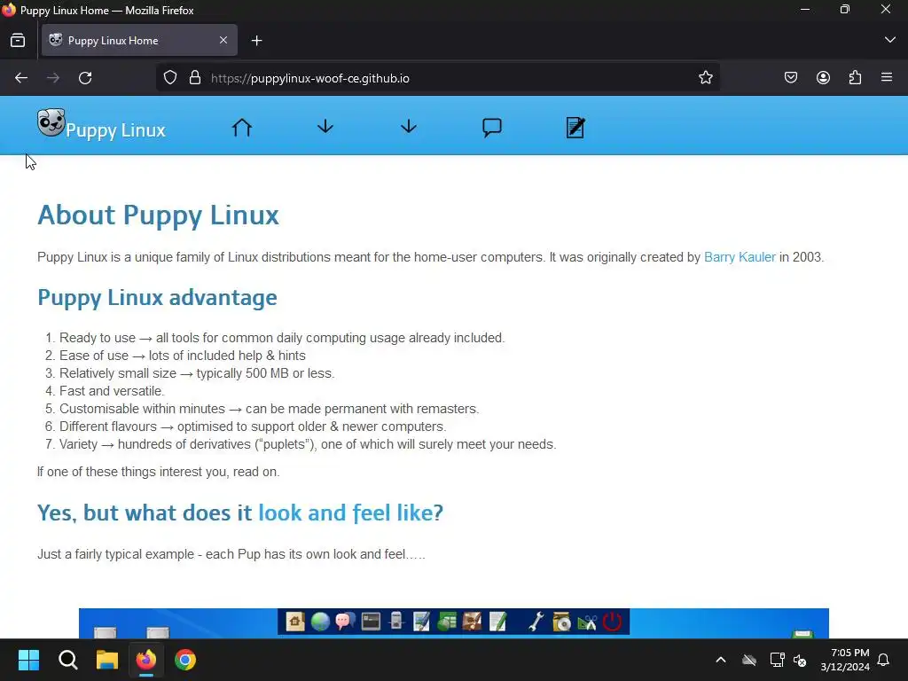Click the Puppy Linux brand title text
Viewport: 908px width, 681px height.
click(x=115, y=130)
